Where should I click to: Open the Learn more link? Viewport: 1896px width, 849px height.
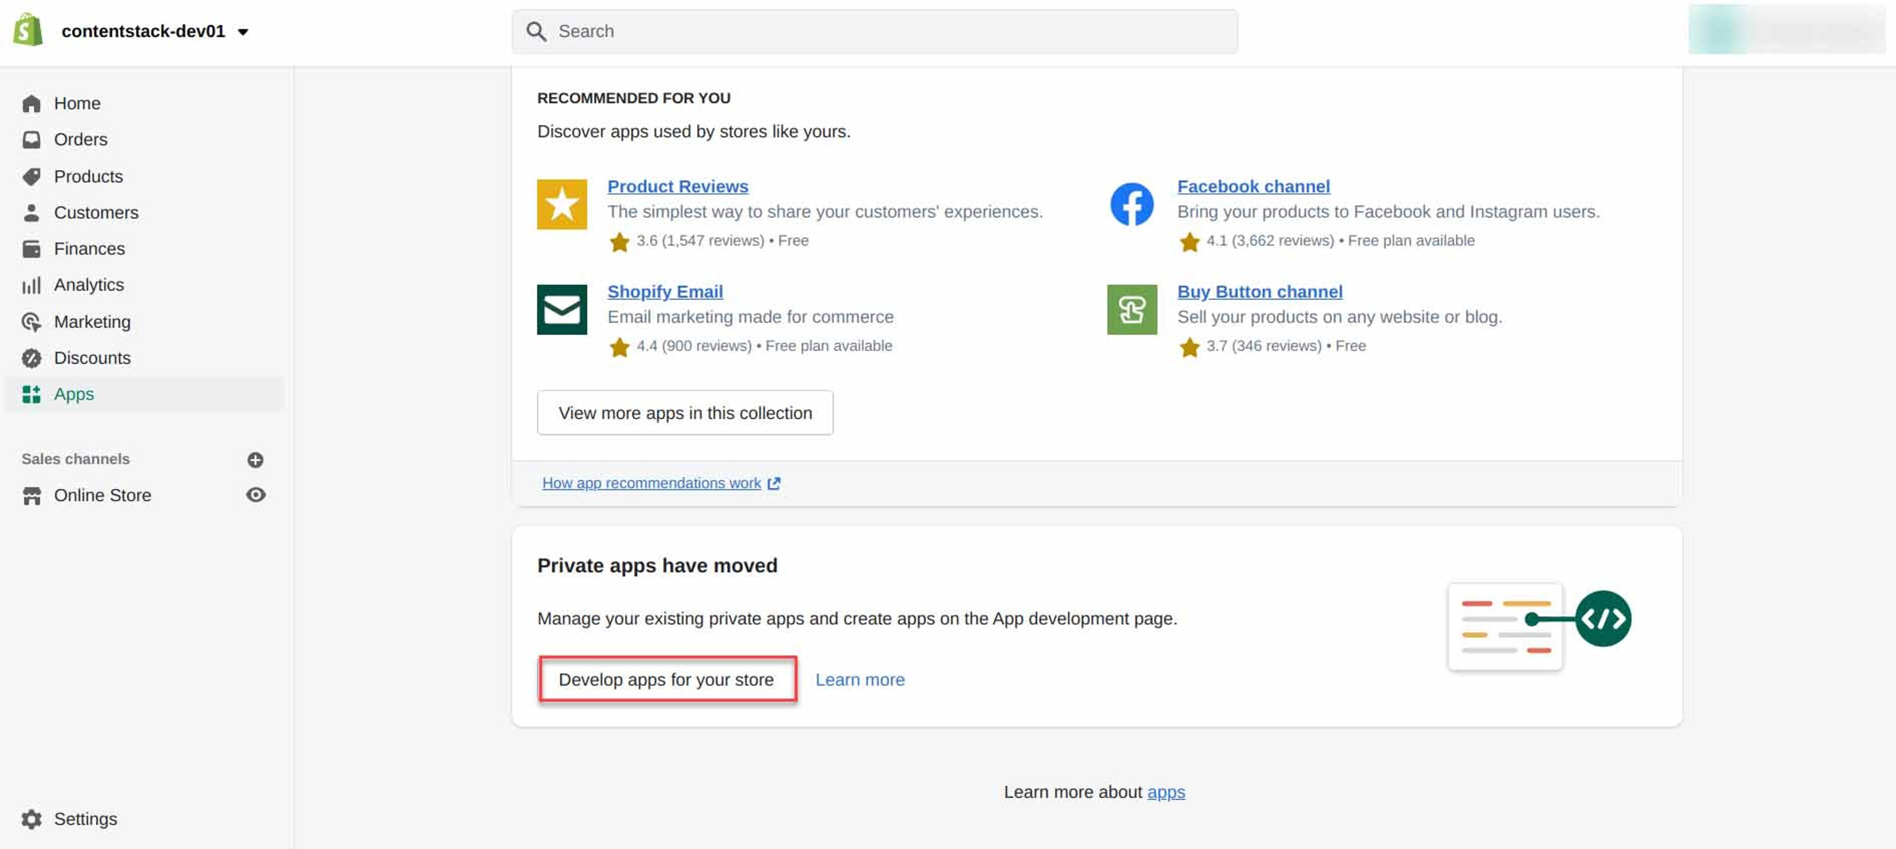pos(859,679)
